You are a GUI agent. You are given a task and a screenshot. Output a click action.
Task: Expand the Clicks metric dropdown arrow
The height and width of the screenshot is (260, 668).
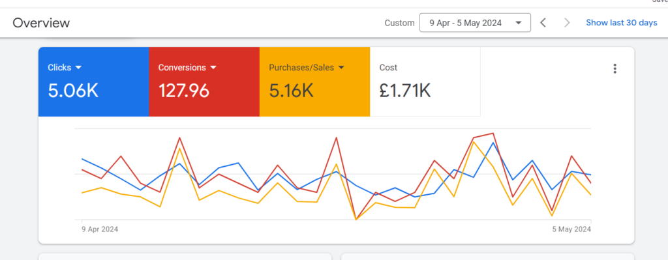pos(78,67)
